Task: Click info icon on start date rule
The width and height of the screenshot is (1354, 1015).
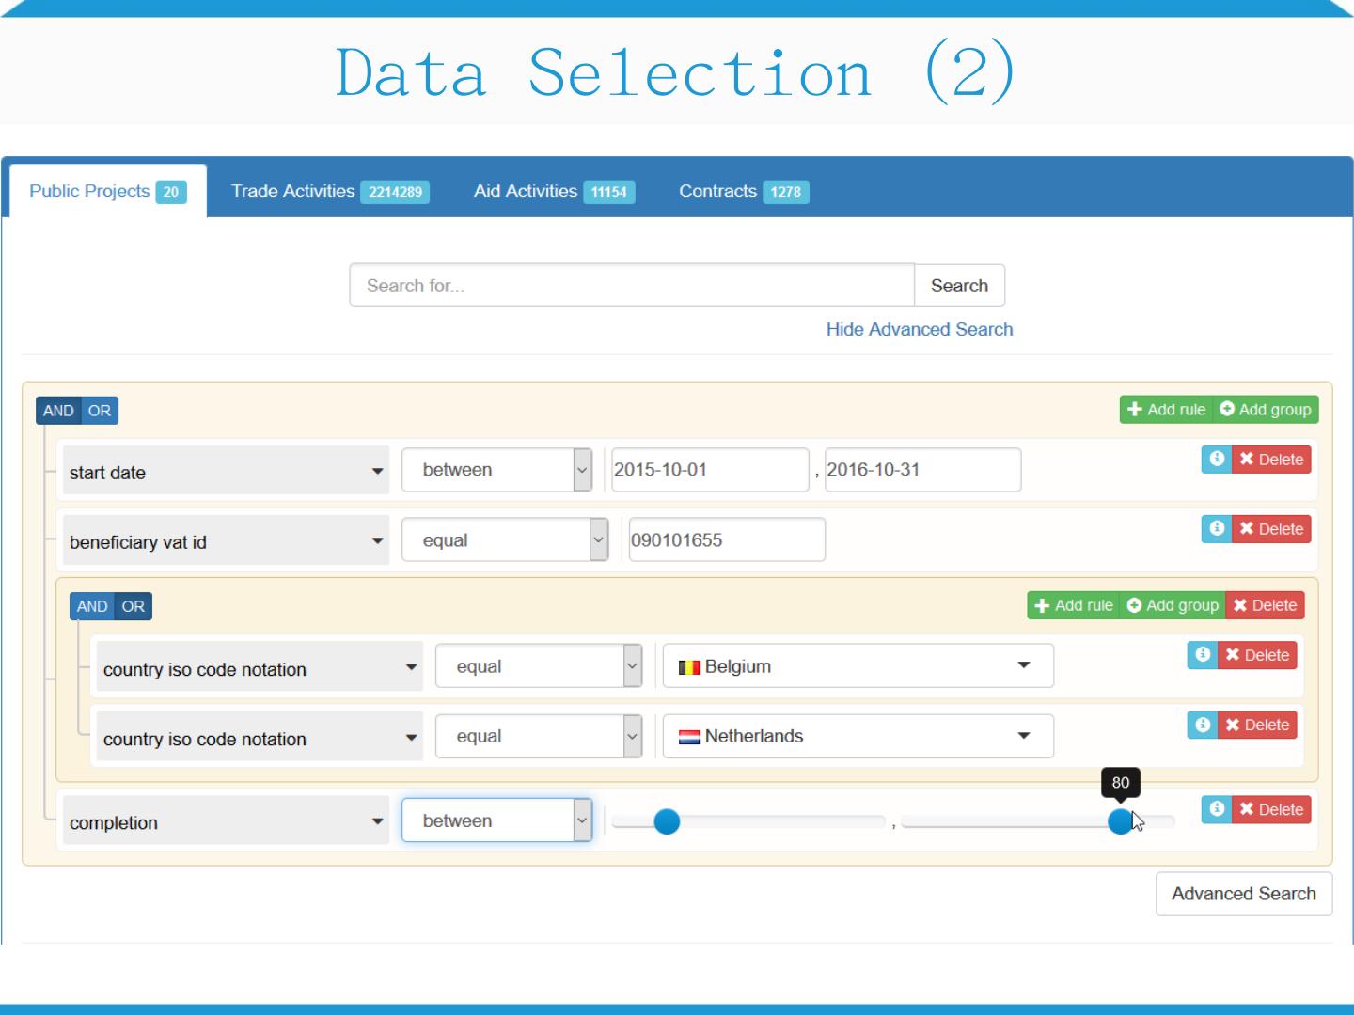Action: click(x=1217, y=459)
